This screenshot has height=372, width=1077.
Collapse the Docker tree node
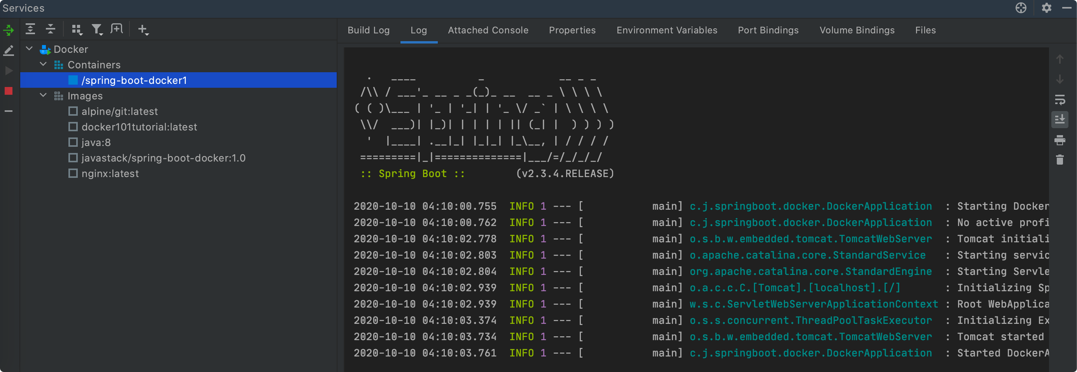pos(29,49)
